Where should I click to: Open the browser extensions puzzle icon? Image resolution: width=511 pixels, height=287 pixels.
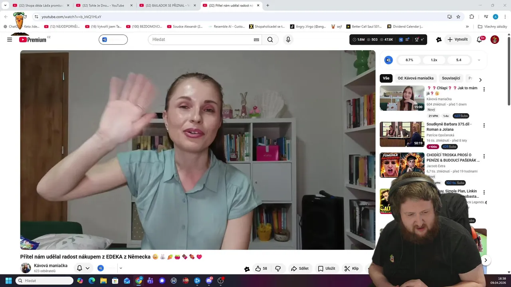coord(471,17)
